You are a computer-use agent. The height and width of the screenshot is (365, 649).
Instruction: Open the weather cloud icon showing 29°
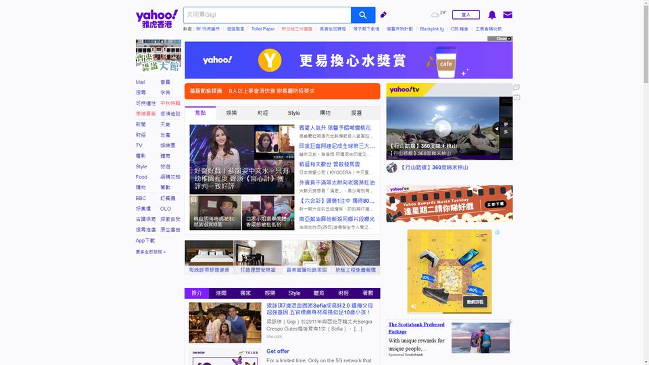coord(435,15)
